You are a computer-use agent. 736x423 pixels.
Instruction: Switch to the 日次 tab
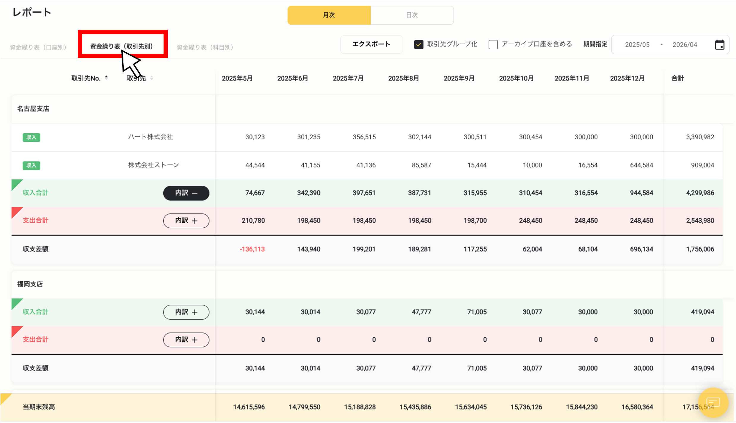(412, 15)
